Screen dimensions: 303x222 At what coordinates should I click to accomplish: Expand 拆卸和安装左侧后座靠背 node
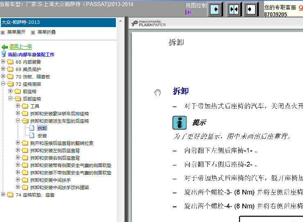[18, 150]
